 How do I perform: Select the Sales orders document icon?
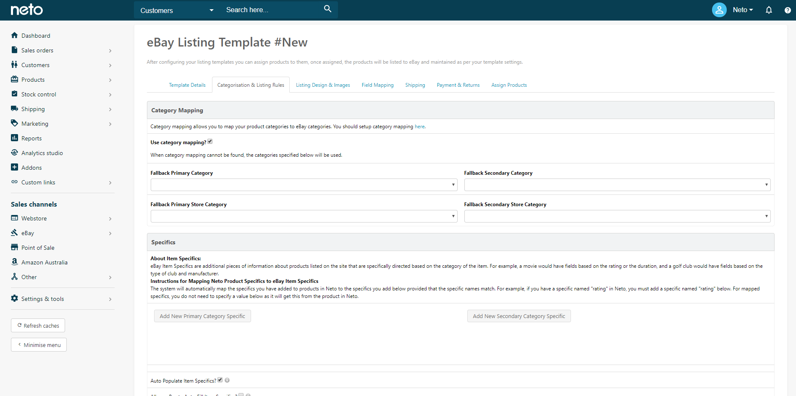click(15, 50)
